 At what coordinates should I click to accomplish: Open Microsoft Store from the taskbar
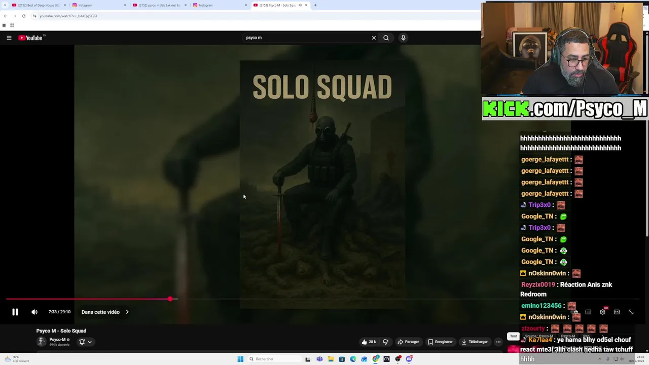pyautogui.click(x=342, y=359)
